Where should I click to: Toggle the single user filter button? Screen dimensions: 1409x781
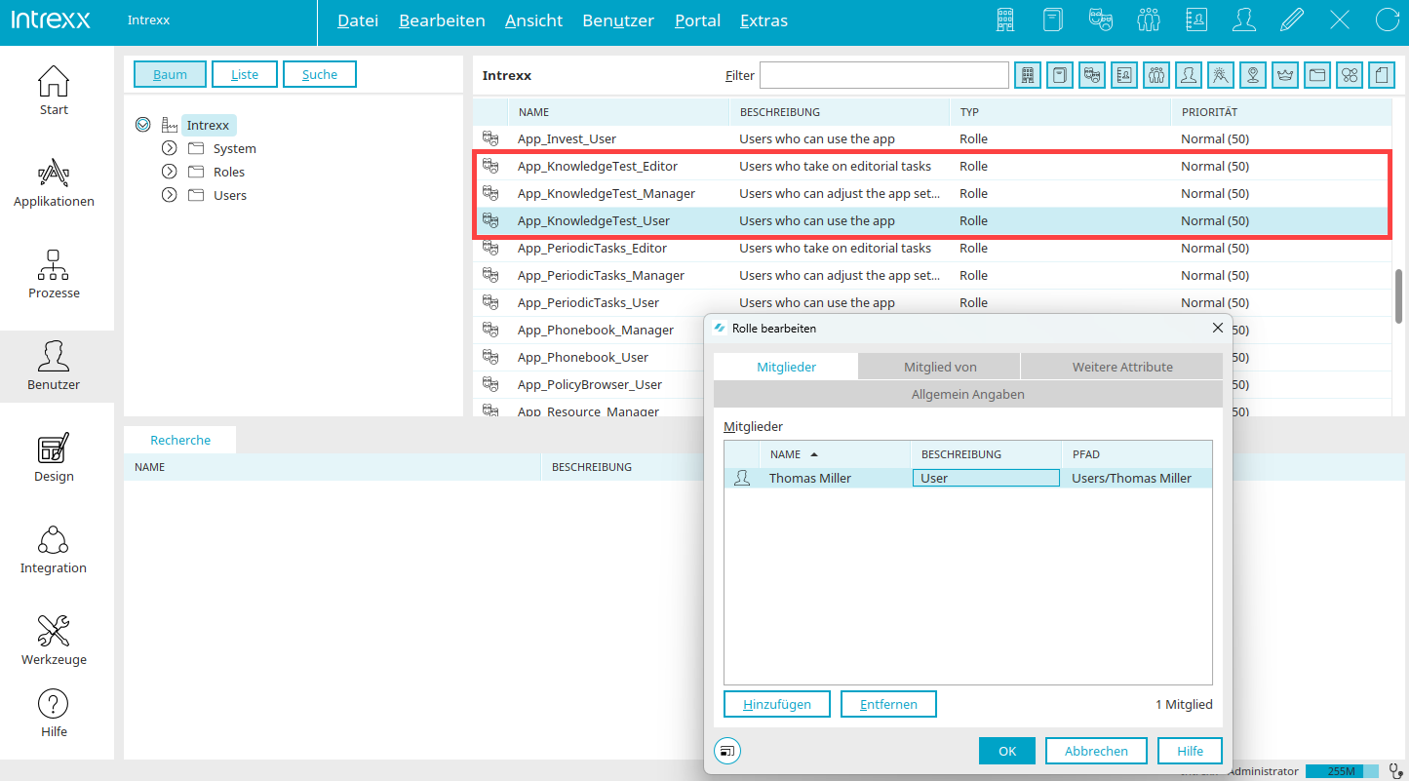tap(1189, 75)
